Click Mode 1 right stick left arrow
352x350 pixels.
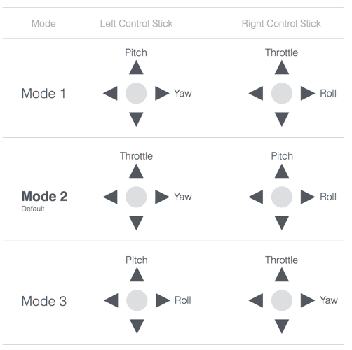(256, 93)
